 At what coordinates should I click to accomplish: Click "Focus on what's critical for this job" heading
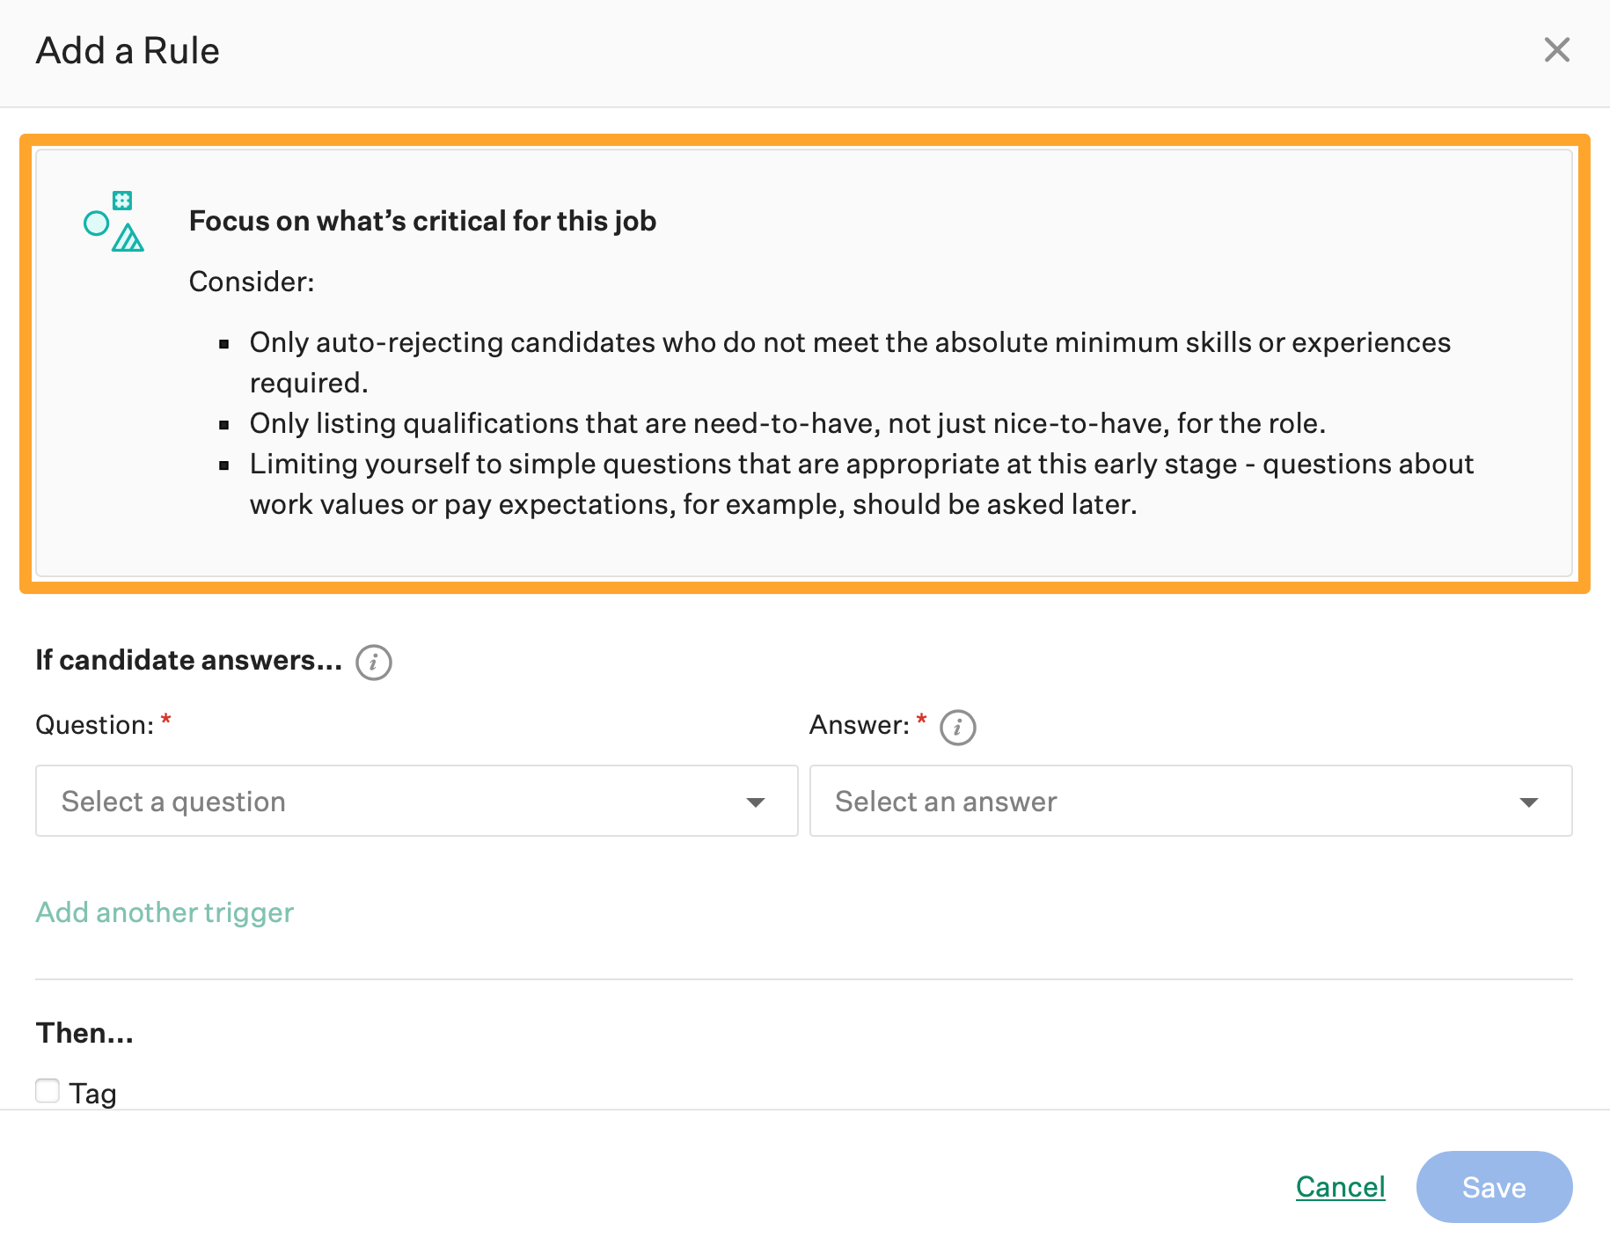(422, 221)
